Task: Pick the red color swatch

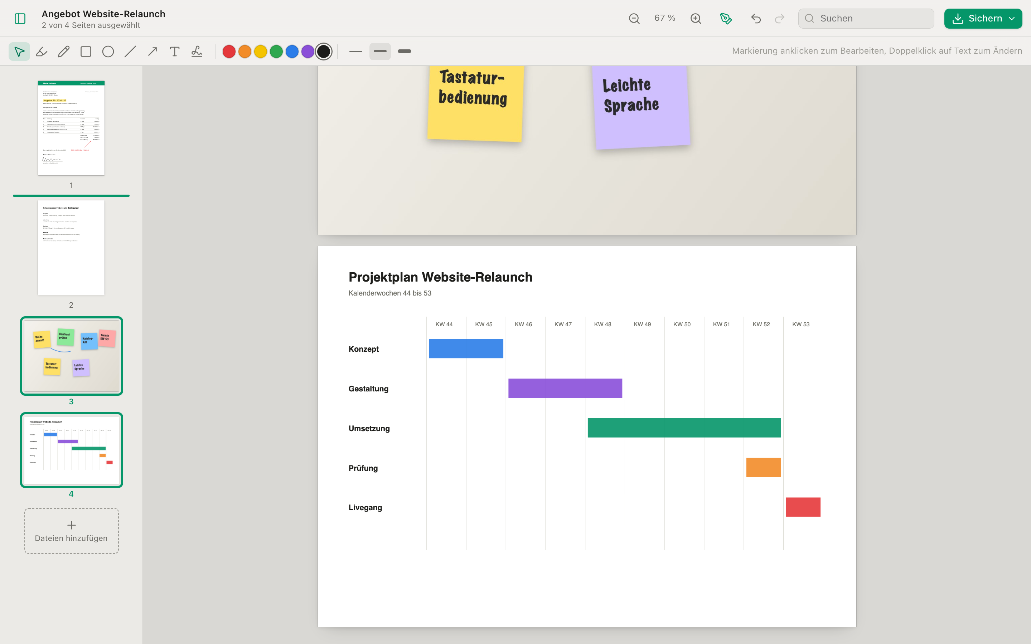Action: click(229, 52)
